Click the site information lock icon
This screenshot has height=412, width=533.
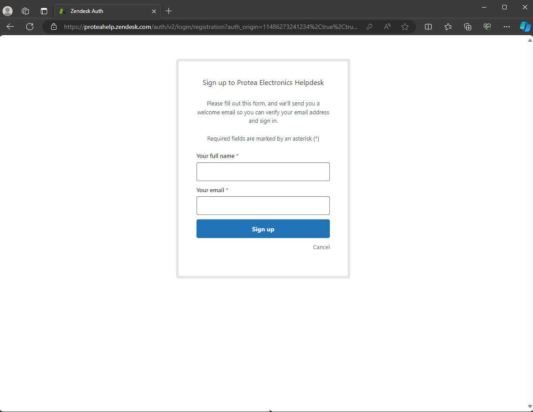pos(53,27)
